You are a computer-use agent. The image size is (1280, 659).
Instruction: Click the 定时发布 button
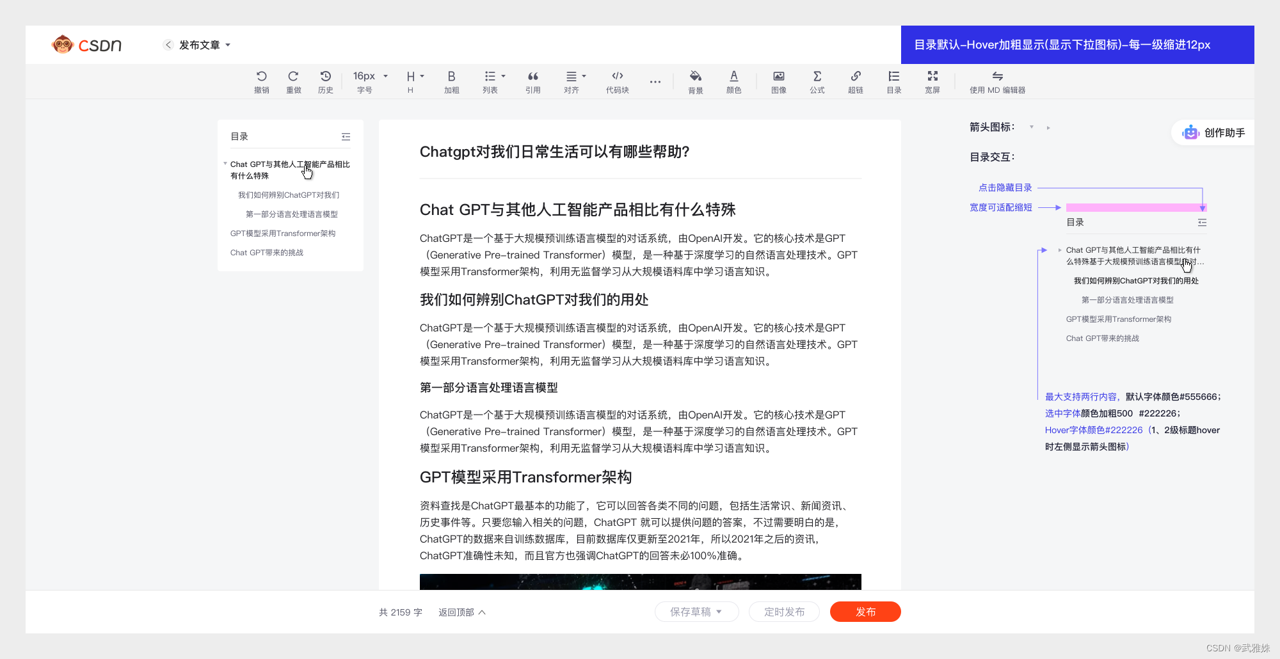click(x=784, y=612)
